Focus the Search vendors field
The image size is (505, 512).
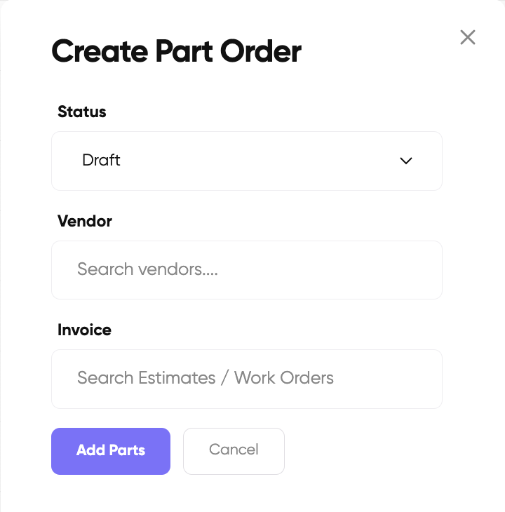click(247, 270)
